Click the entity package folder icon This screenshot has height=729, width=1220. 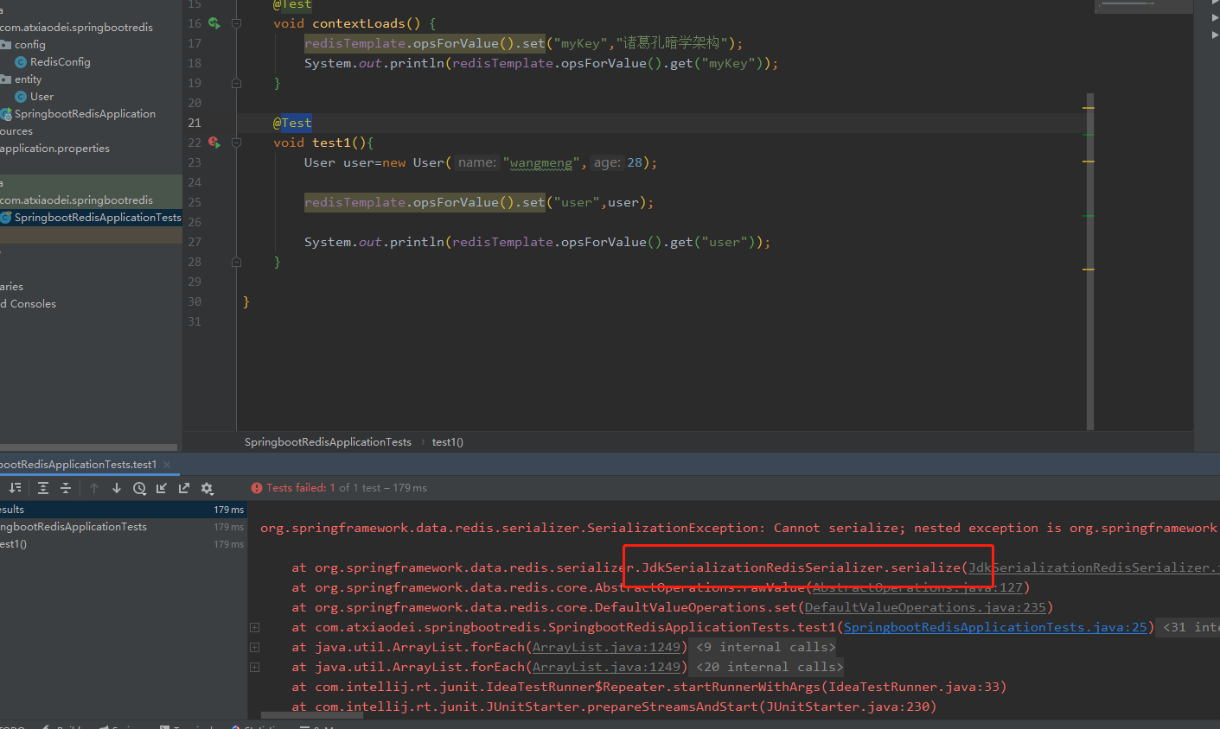(6, 79)
